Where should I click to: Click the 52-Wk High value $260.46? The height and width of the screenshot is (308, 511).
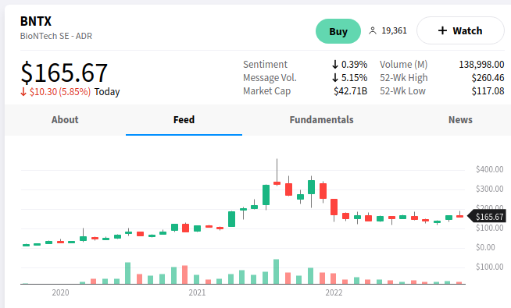[x=488, y=78]
